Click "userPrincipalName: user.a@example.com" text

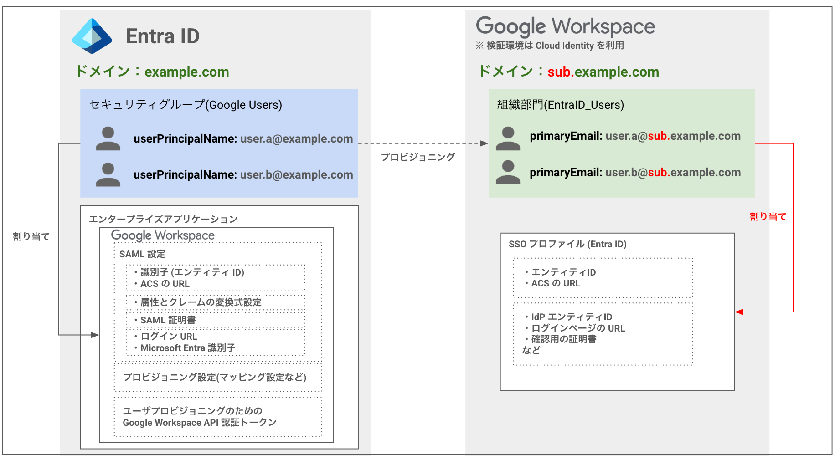(x=243, y=138)
